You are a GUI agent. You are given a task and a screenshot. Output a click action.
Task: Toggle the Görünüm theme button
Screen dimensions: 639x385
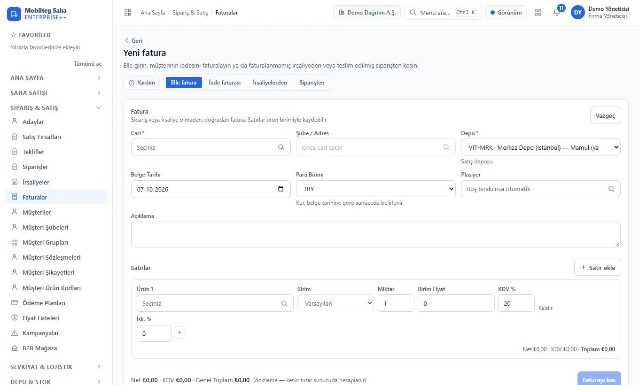point(506,13)
